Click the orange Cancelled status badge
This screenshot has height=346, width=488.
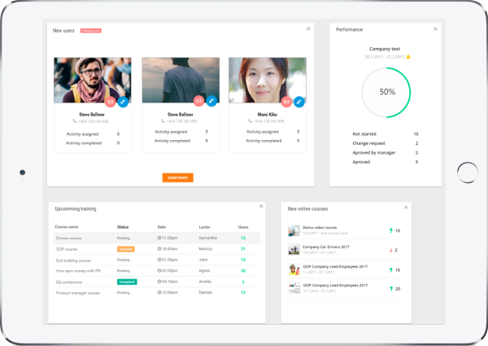(x=126, y=249)
